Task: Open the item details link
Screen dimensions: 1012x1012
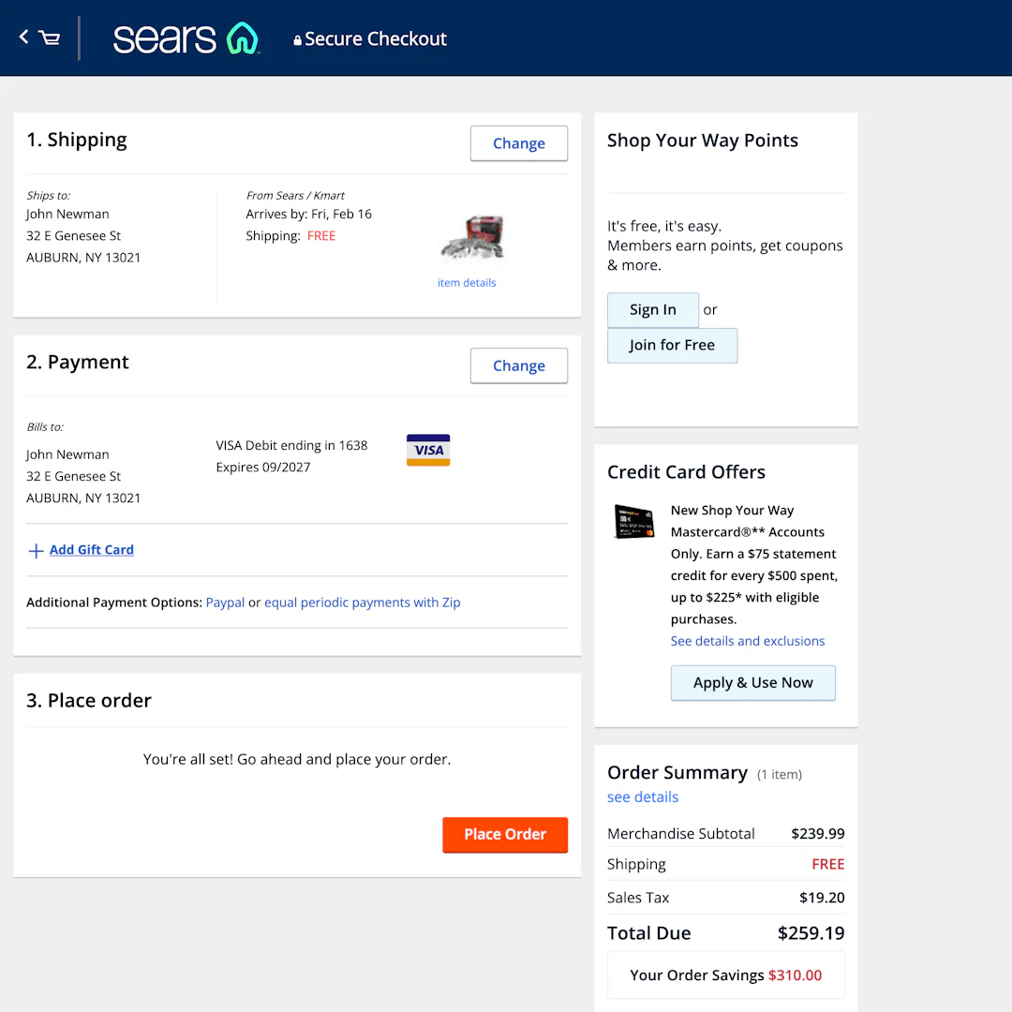Action: point(467,283)
